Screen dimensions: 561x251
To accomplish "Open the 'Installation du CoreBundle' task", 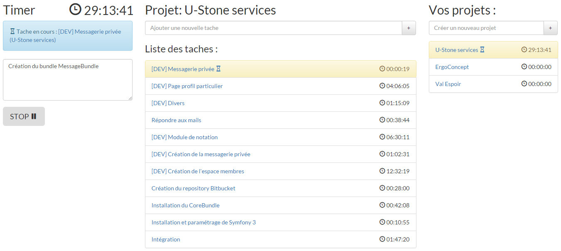I will (185, 205).
